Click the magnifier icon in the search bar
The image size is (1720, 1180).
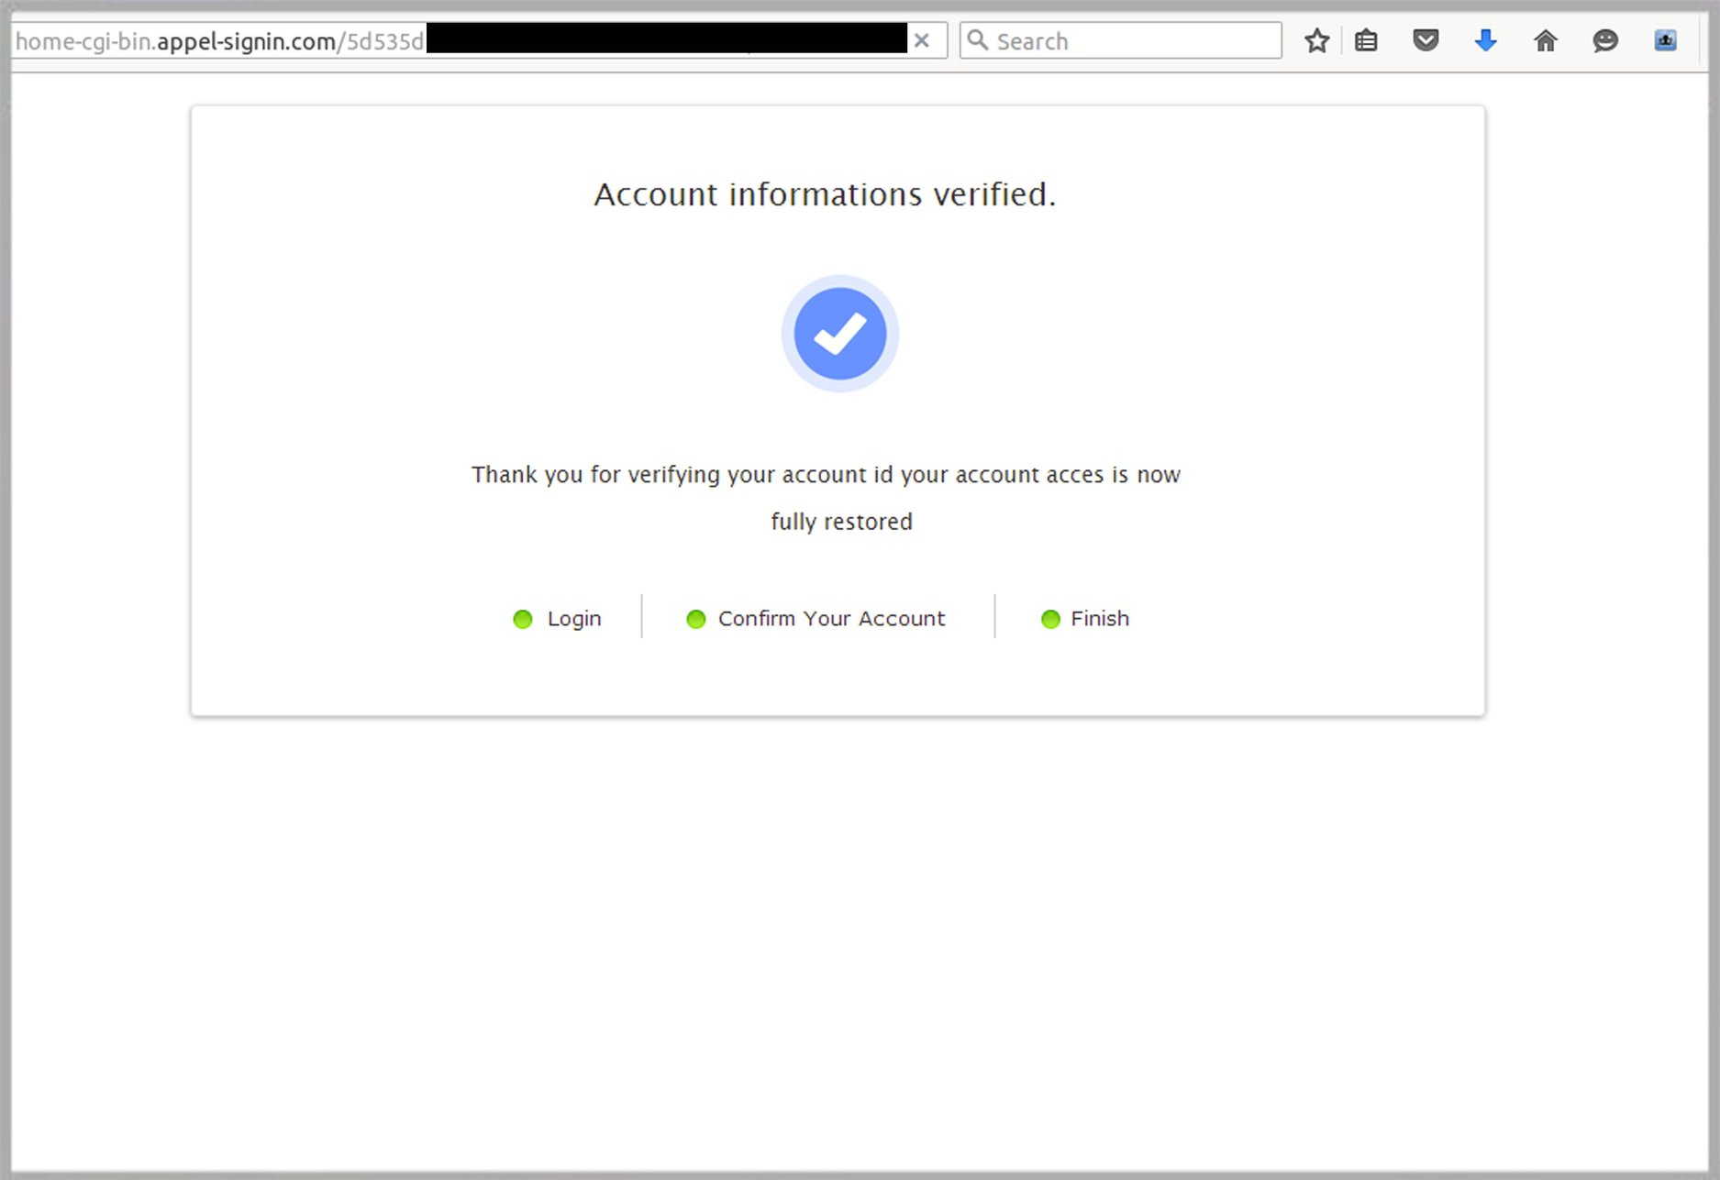pyautogui.click(x=978, y=40)
